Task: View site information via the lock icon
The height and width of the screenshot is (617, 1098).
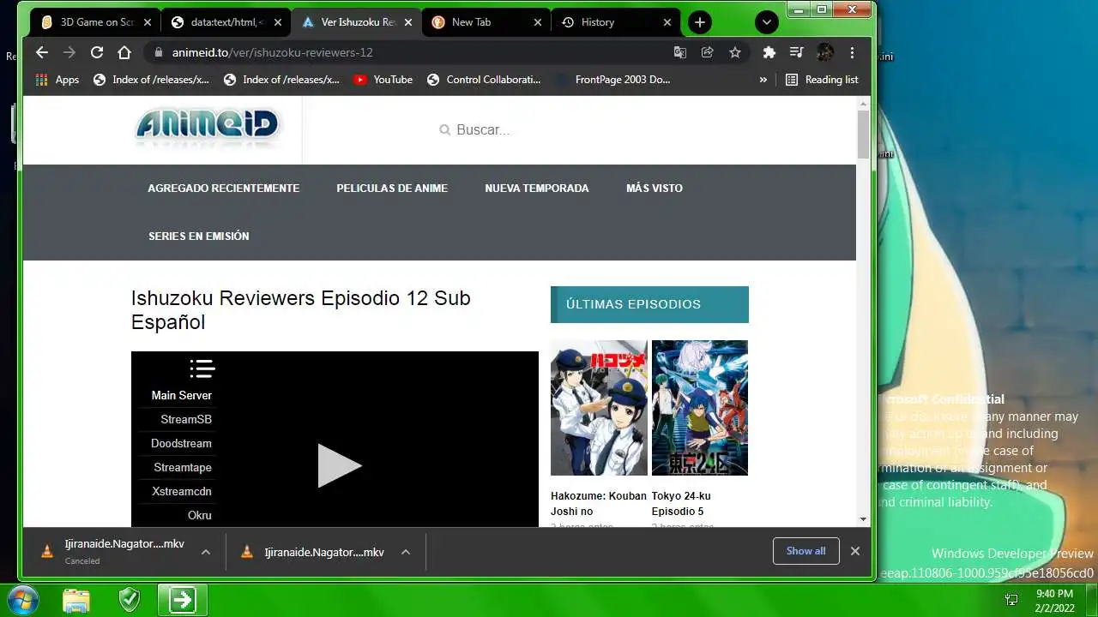Action: [158, 52]
